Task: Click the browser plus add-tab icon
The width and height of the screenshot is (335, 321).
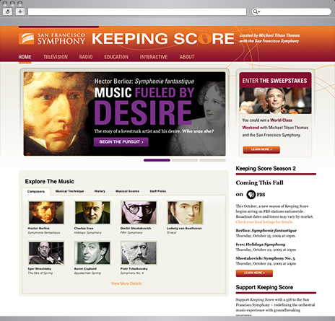Action: click(x=20, y=12)
